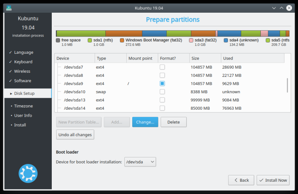This screenshot has height=194, width=298.
Task: Click the 8388 MB size value
Action: click(x=199, y=91)
